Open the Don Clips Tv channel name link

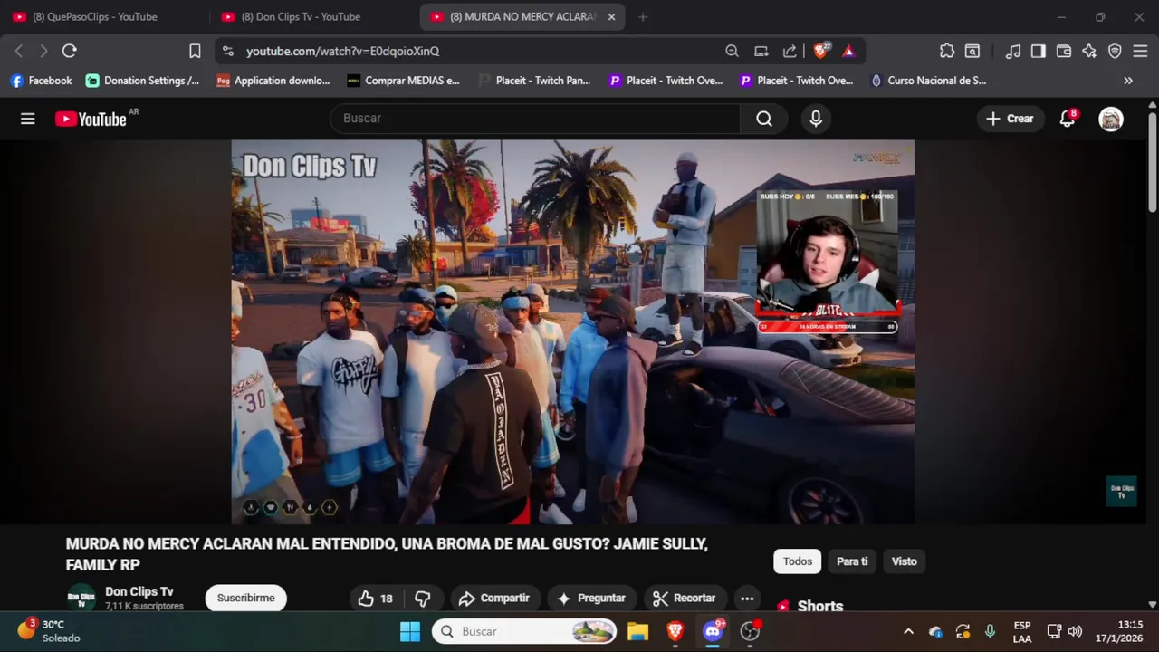[139, 591]
